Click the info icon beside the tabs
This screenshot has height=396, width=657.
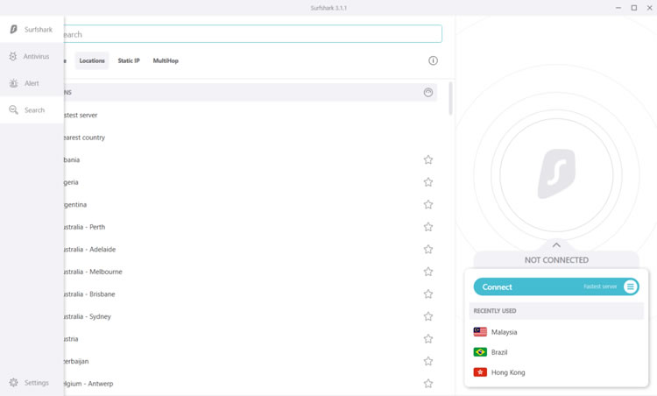(433, 60)
